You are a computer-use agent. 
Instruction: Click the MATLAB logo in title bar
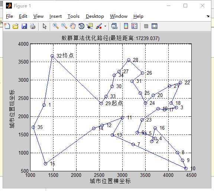(9, 6)
